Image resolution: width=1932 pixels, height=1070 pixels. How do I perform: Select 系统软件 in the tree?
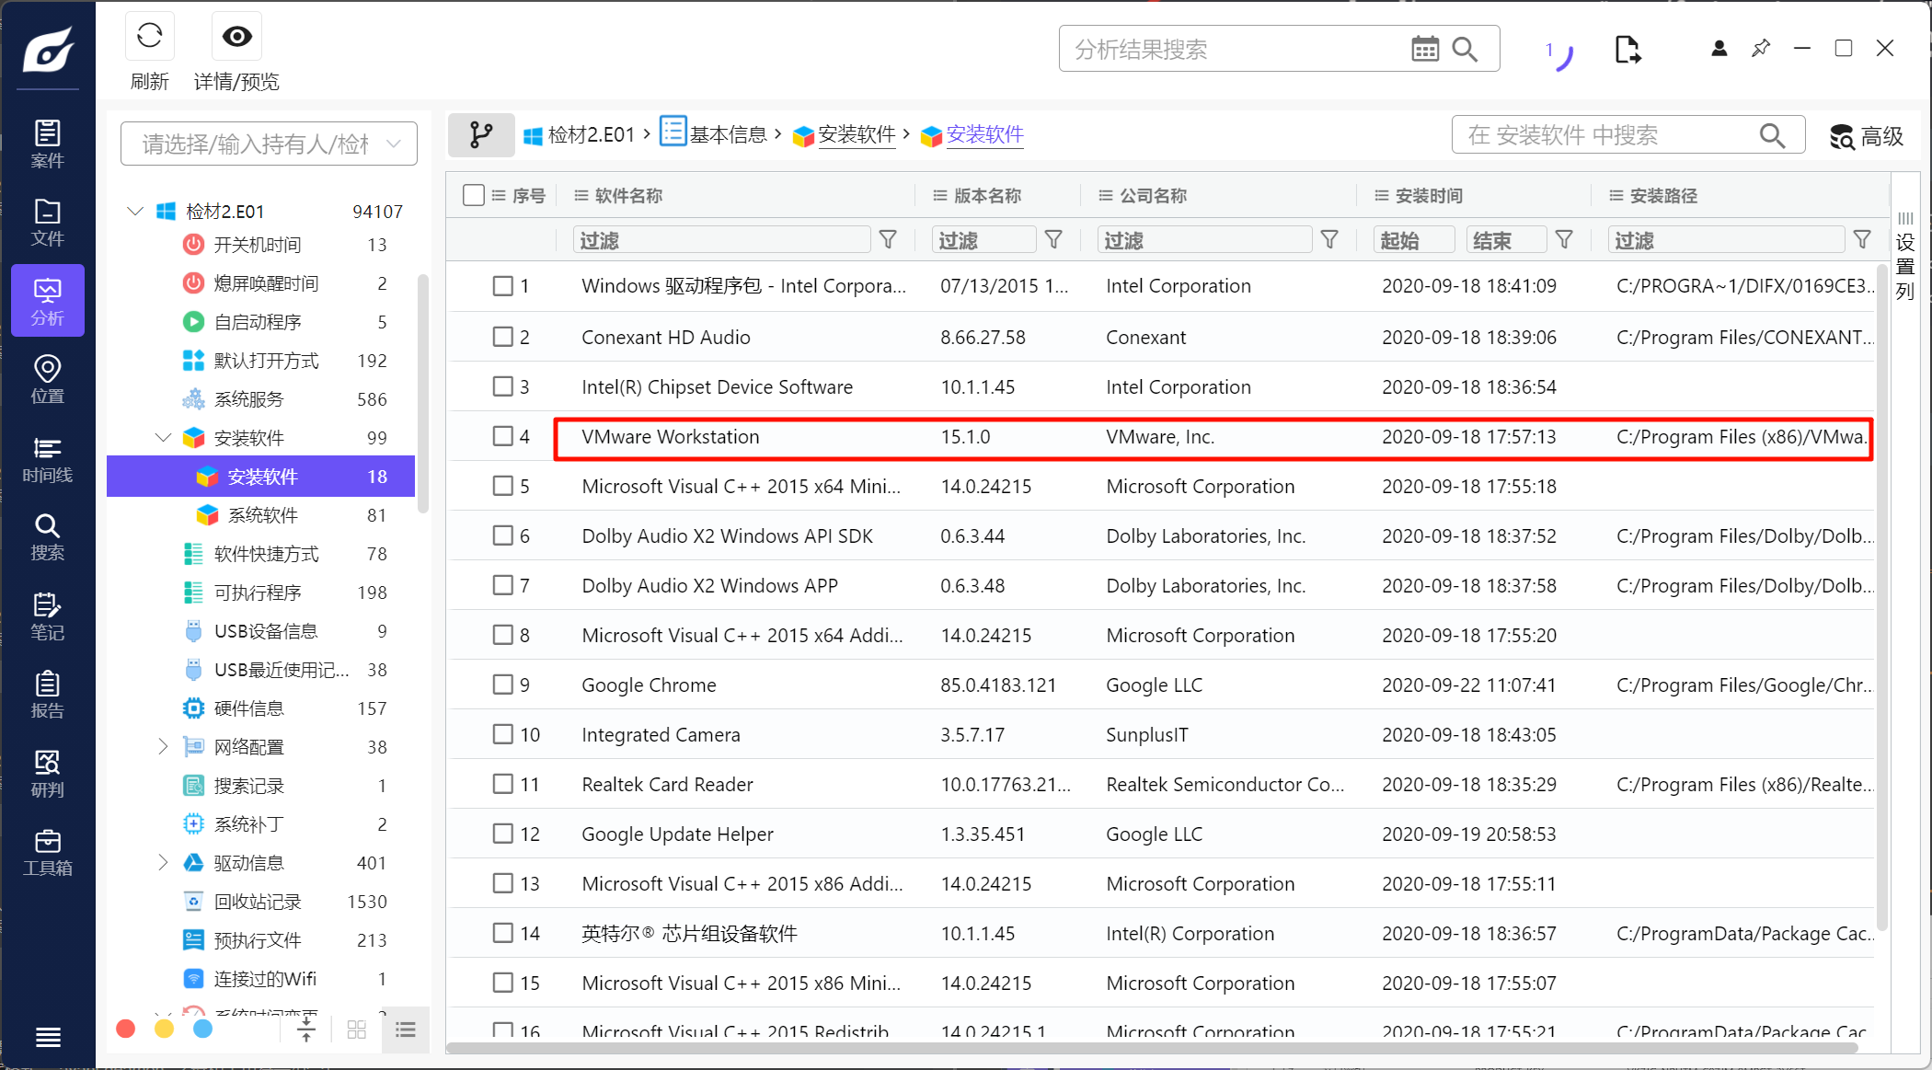click(263, 515)
